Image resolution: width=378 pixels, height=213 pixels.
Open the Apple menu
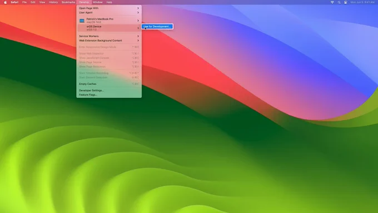6,2
